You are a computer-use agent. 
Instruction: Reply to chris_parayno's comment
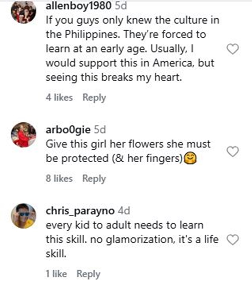pyautogui.click(x=88, y=274)
